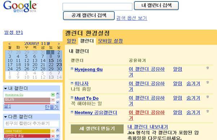Click the calendar icon beside Hyejeong Gu
The height and width of the screenshot is (140, 217).
pos(72,69)
